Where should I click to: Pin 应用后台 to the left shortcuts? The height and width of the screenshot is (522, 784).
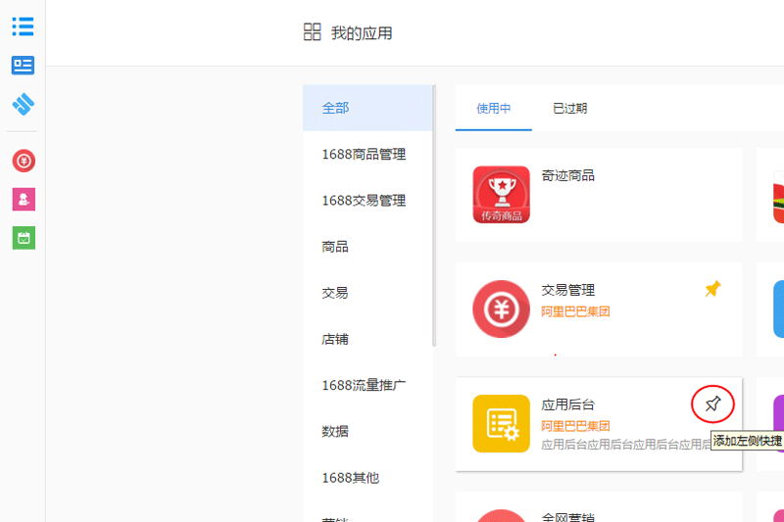click(x=712, y=403)
